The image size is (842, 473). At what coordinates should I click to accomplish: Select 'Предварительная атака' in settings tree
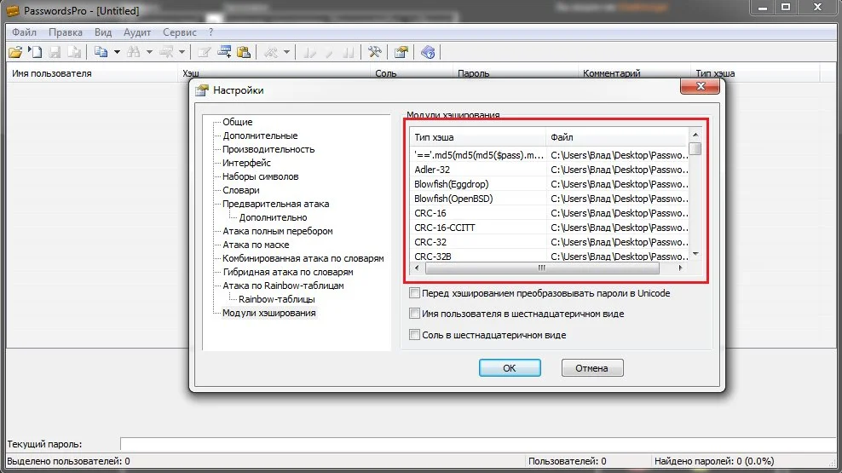pos(275,204)
